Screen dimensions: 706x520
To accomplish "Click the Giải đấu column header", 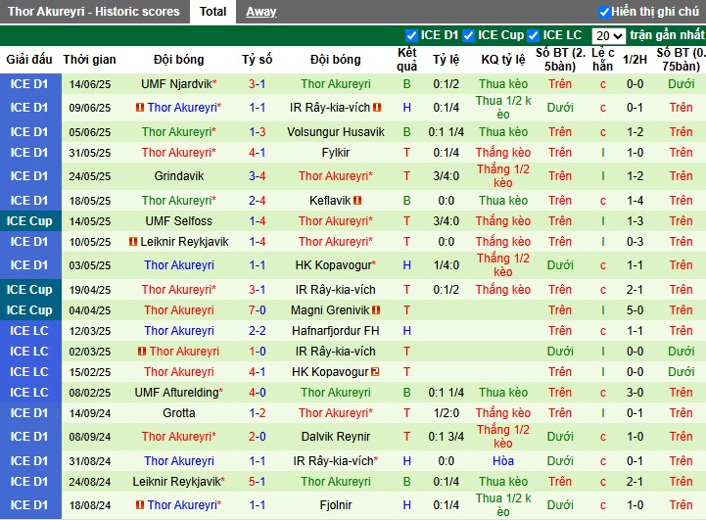I will [29, 60].
